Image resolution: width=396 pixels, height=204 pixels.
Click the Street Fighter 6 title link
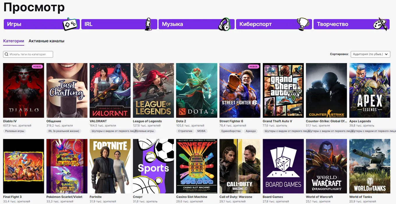point(231,121)
